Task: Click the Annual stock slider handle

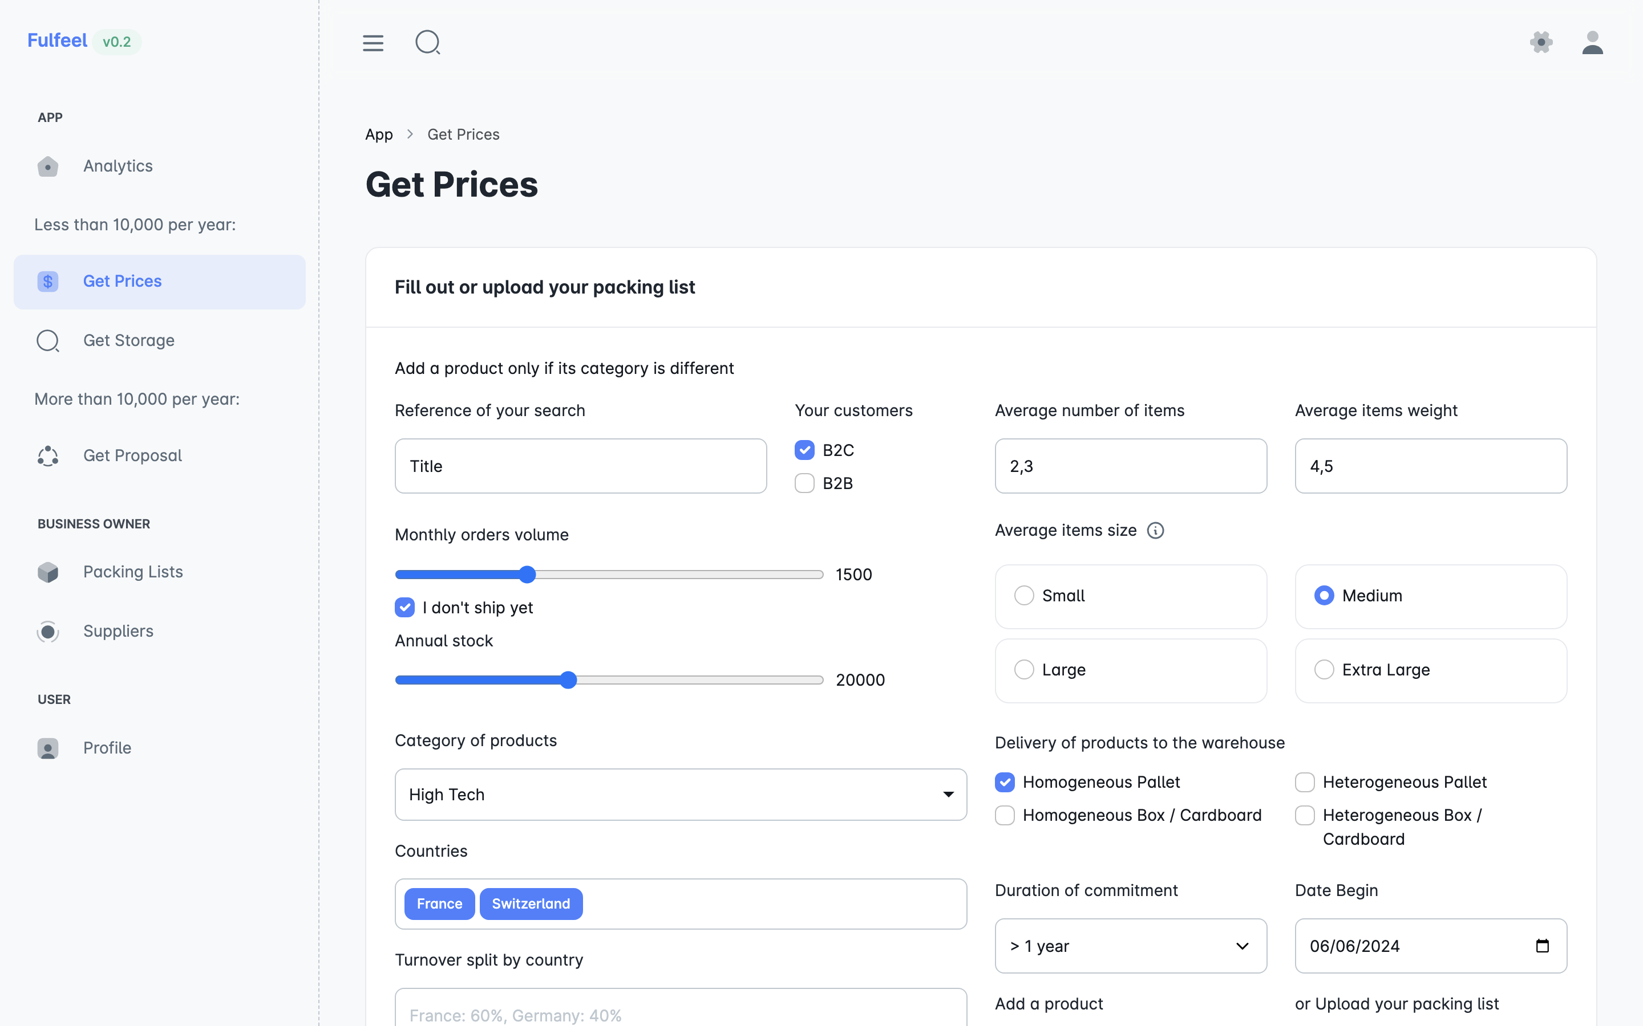Action: coord(568,680)
